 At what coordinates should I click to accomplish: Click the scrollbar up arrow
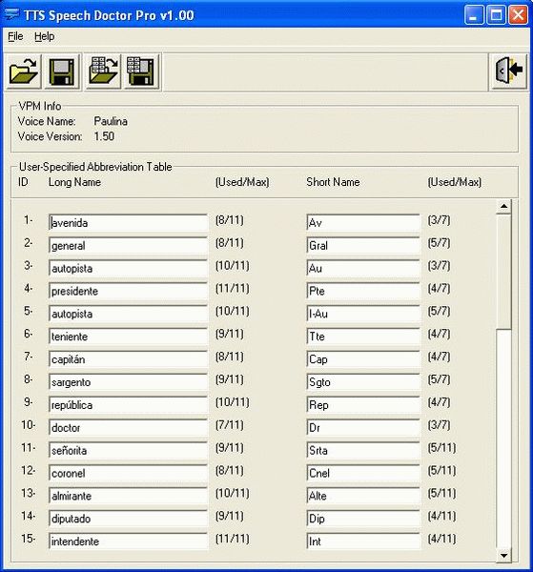click(x=503, y=207)
